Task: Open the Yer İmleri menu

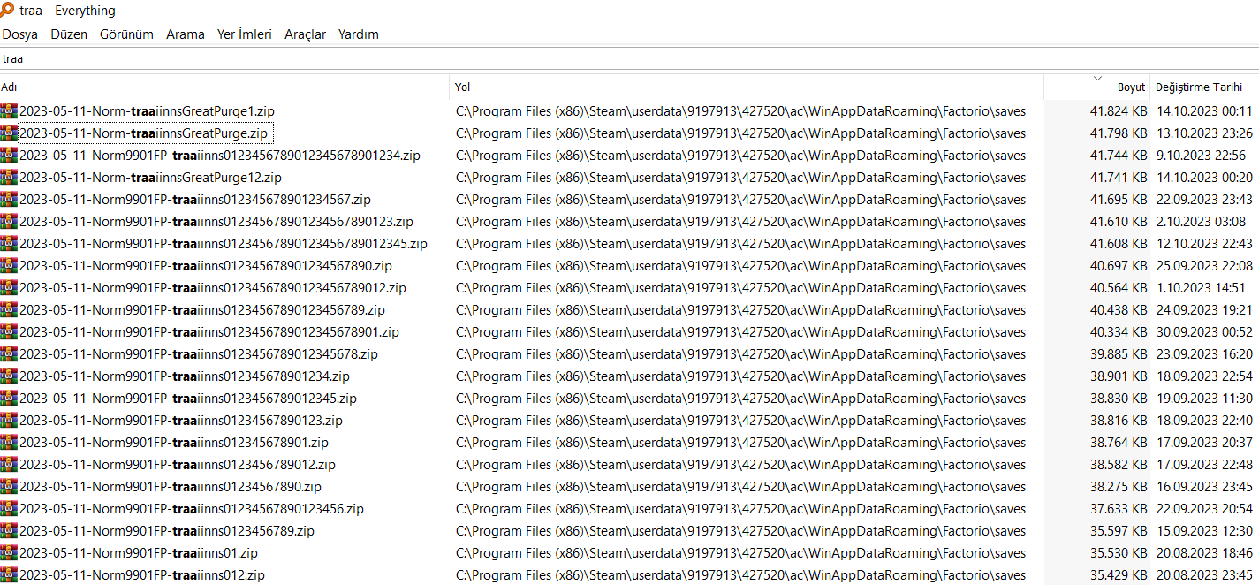Action: 245,34
